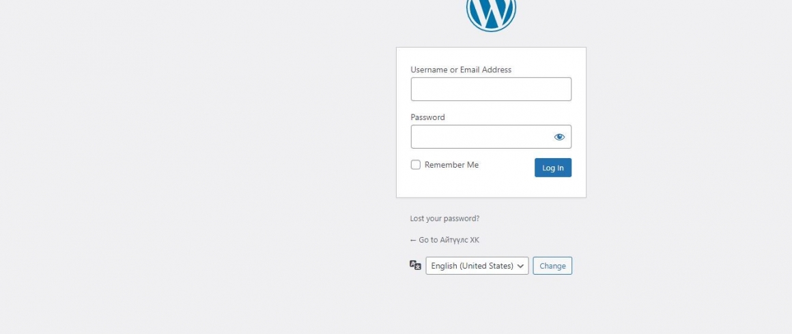Click the language translation icon
Viewport: 792px width, 334px height.
pyautogui.click(x=415, y=265)
